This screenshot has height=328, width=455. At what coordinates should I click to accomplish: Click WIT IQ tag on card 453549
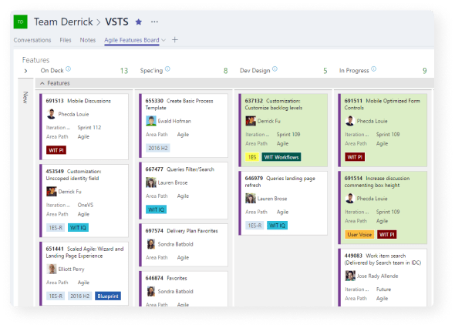tap(78, 228)
